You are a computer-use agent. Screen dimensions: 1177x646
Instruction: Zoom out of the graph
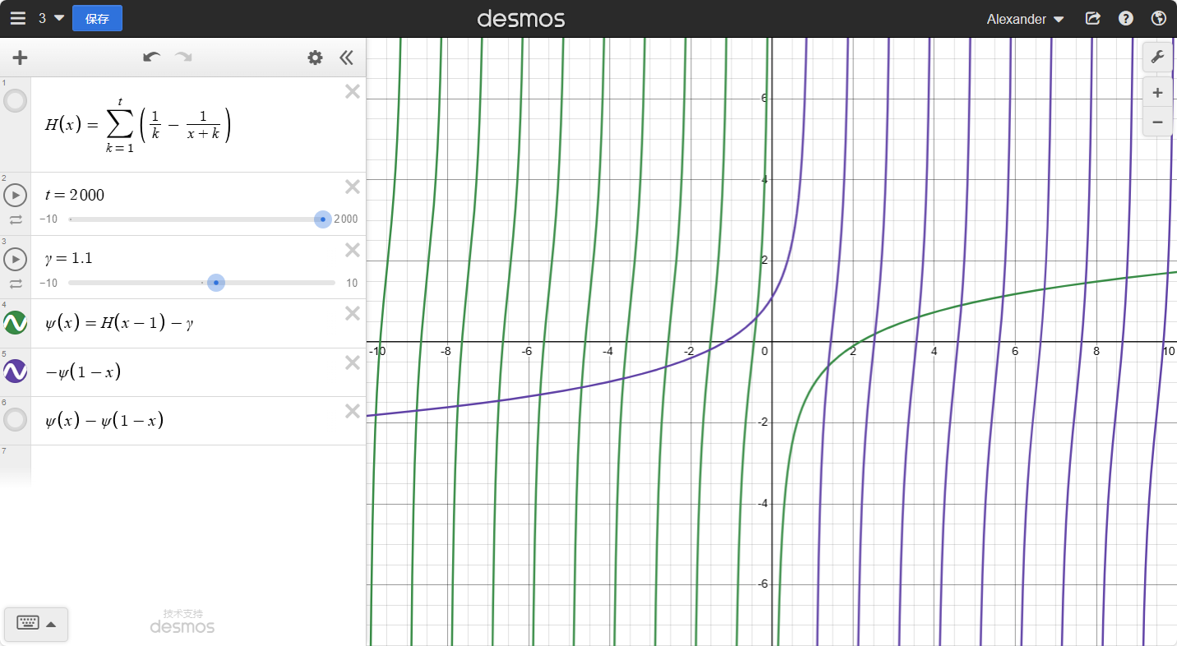pos(1157,122)
